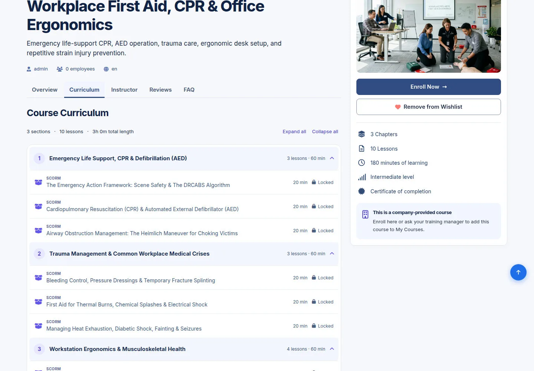Open the Cardiopulmonary Resuscitation (CPR) lesson title
Viewport: 534px width, 371px height.
[x=142, y=209]
